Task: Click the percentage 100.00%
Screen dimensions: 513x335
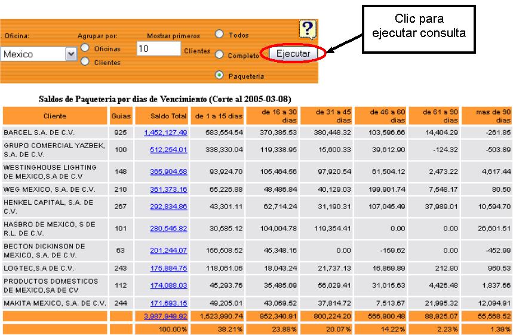Action: 173,329
